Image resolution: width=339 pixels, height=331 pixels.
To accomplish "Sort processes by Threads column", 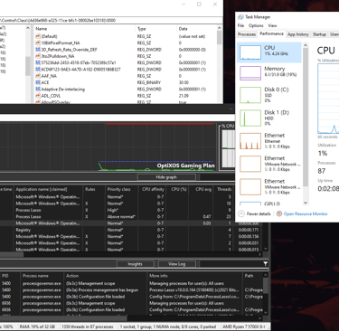I will coord(224,189).
